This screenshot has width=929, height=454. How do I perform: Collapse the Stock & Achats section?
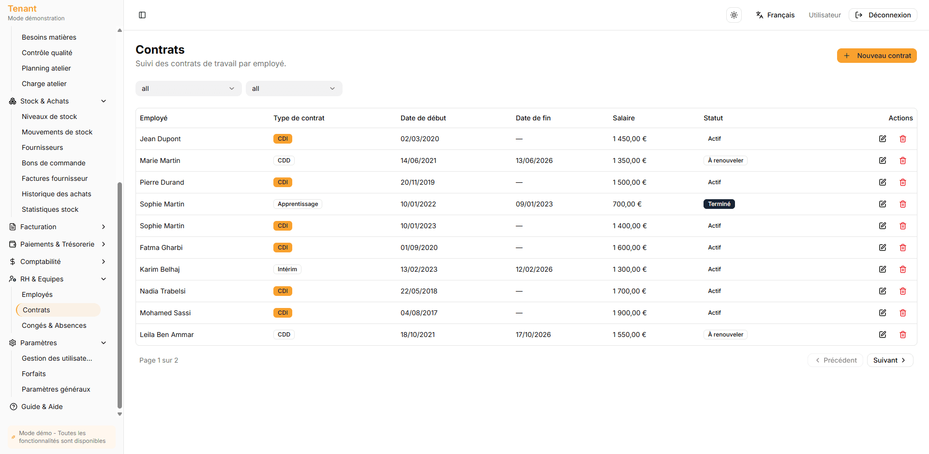click(58, 101)
